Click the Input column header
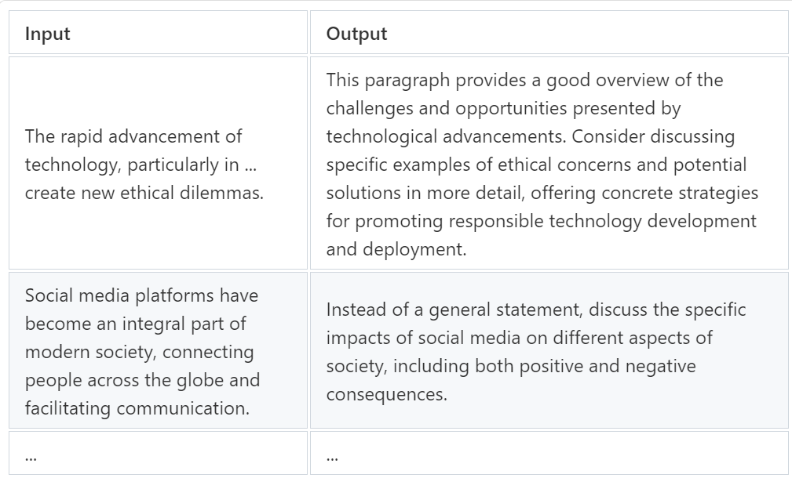 pos(158,32)
